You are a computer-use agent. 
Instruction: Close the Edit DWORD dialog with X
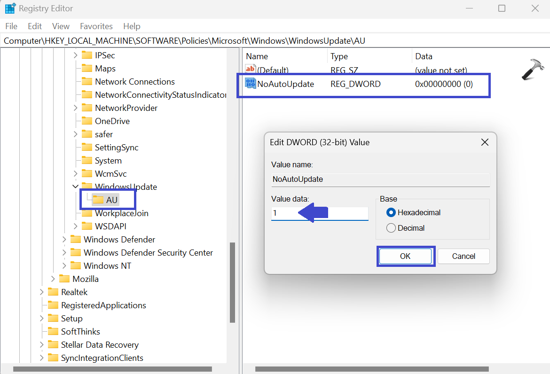coord(485,142)
